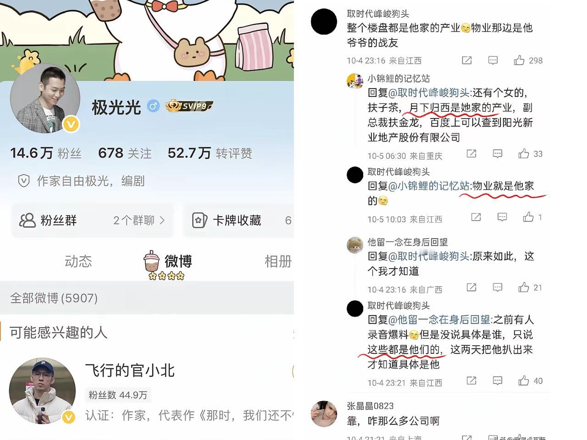Switch to the 相册 tab
Viewport: 587px width, 440px height.
coord(278,261)
